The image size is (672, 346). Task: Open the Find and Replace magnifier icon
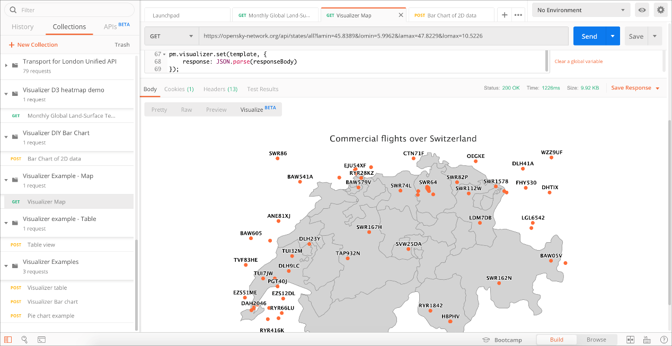point(24,340)
